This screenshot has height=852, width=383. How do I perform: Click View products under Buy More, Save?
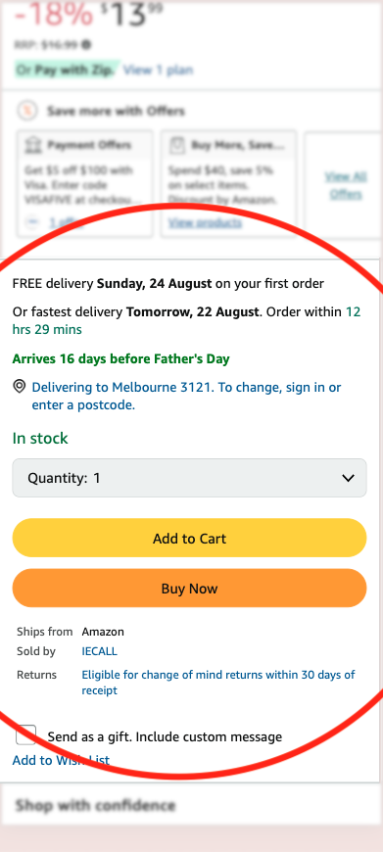(x=205, y=222)
